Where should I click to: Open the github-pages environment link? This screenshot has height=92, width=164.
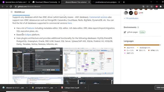coord(132,32)
